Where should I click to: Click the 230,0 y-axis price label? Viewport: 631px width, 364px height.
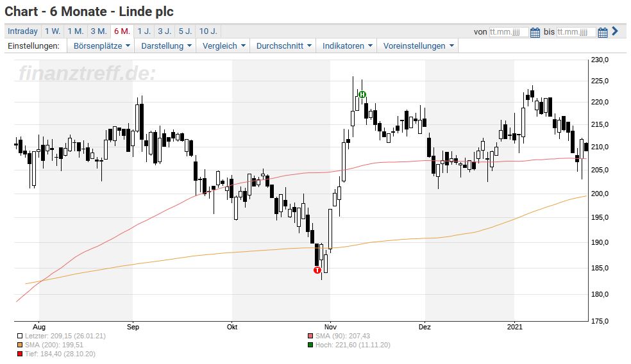tap(600, 60)
